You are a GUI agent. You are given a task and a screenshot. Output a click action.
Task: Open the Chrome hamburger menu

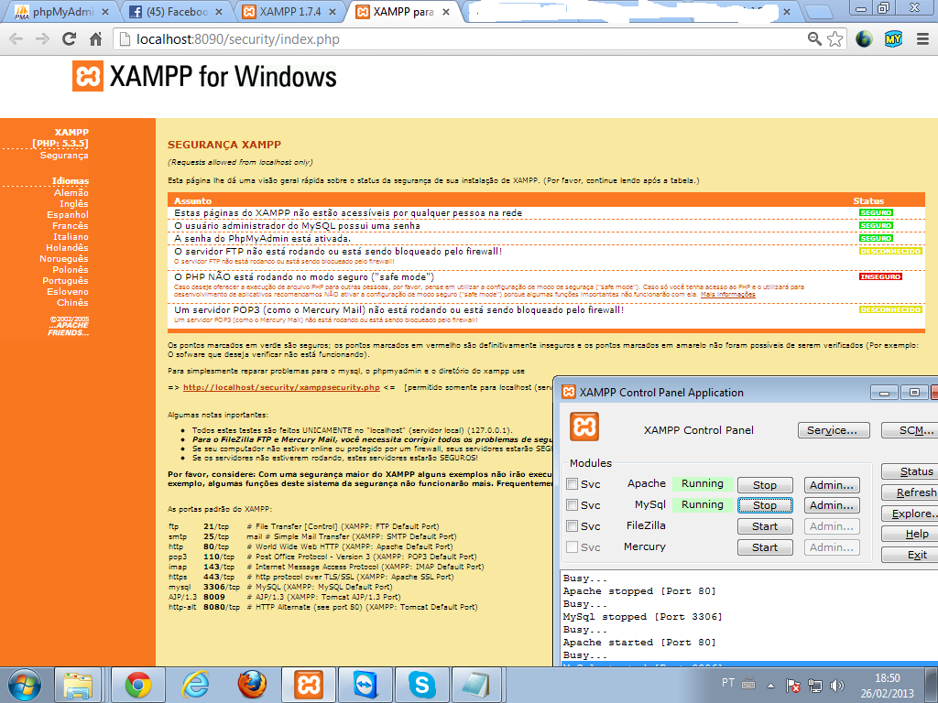click(x=922, y=39)
